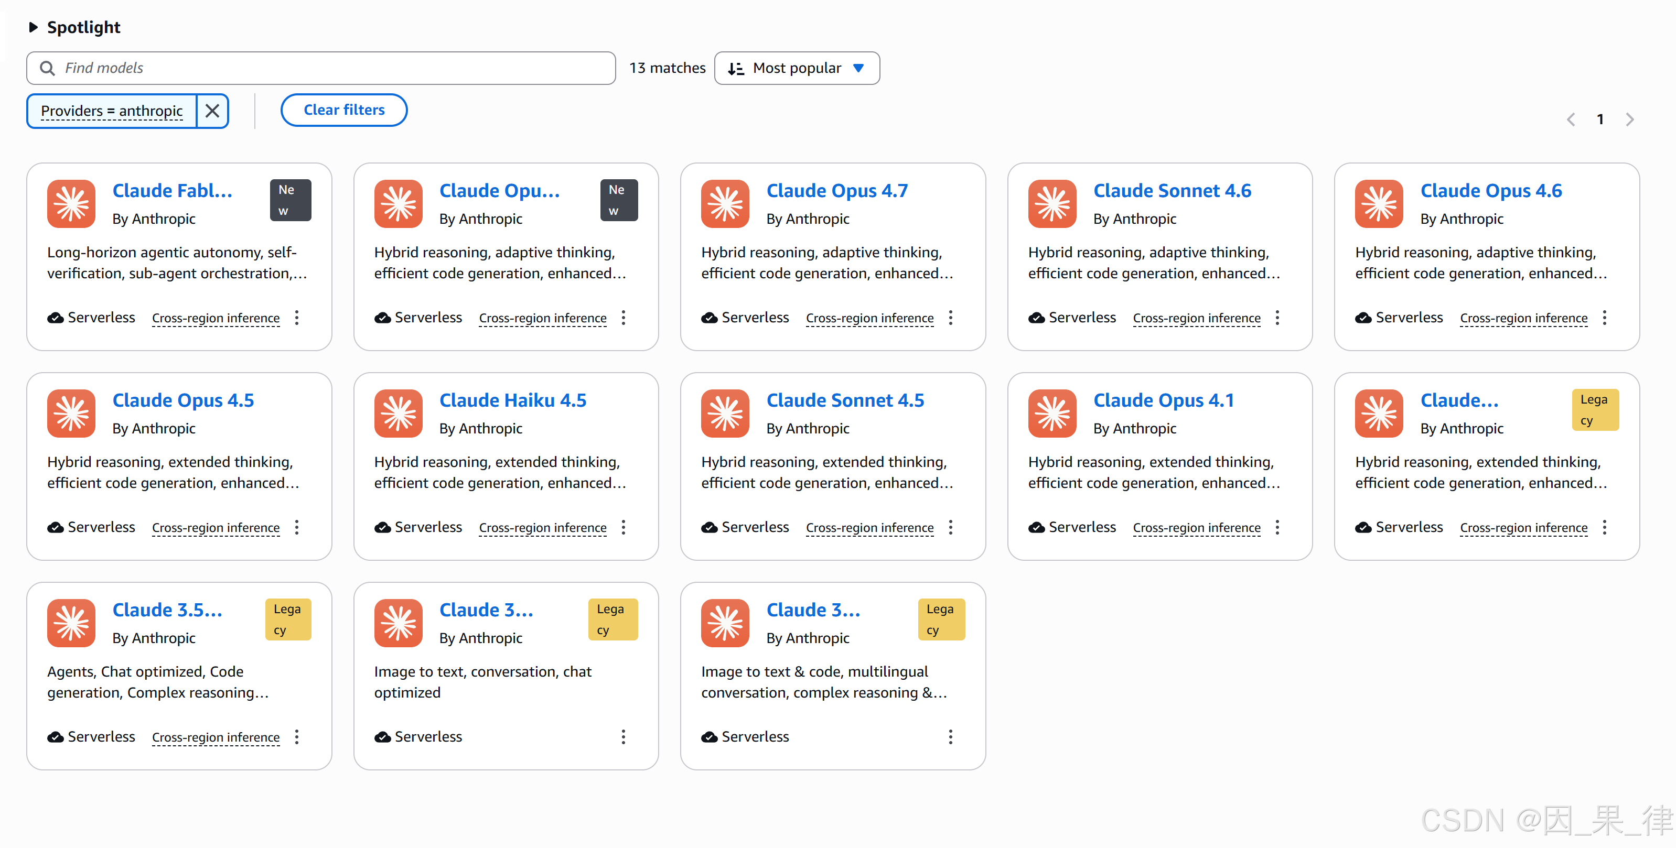Open the actions menu for Claude 3.5… card
Screen dimensions: 1676x848
(297, 737)
